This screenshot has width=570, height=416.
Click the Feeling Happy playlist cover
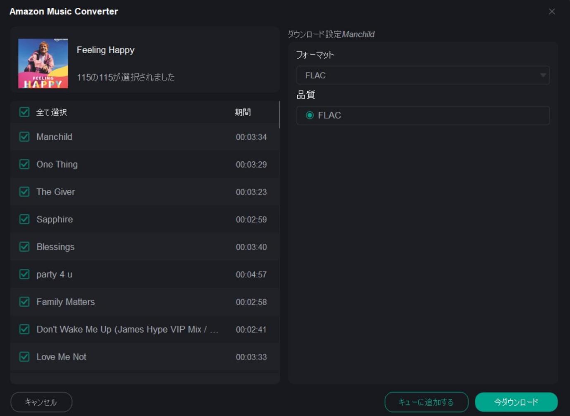click(x=43, y=63)
